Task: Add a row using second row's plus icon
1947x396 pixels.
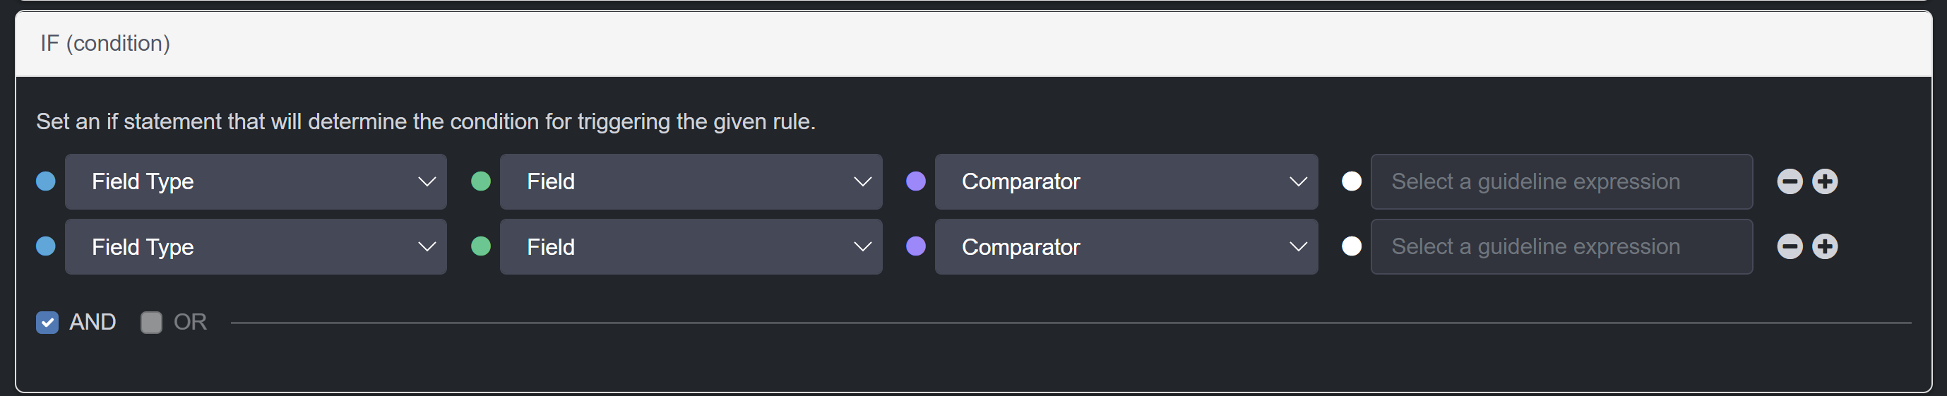Action: pyautogui.click(x=1825, y=246)
